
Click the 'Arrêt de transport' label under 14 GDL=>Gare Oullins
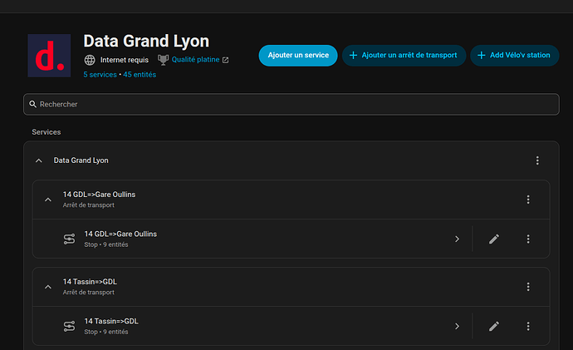pyautogui.click(x=88, y=205)
